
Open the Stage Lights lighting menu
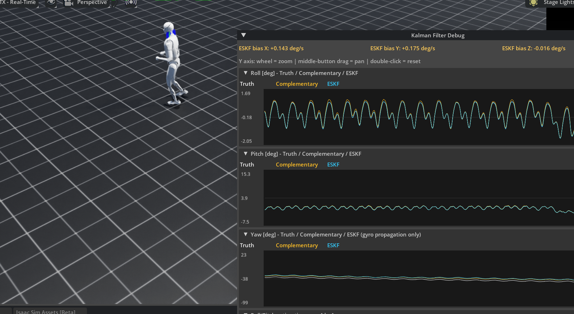pos(558,3)
